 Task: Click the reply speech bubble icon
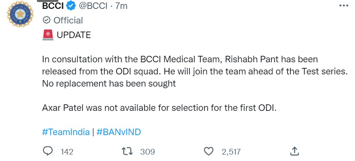(47, 151)
